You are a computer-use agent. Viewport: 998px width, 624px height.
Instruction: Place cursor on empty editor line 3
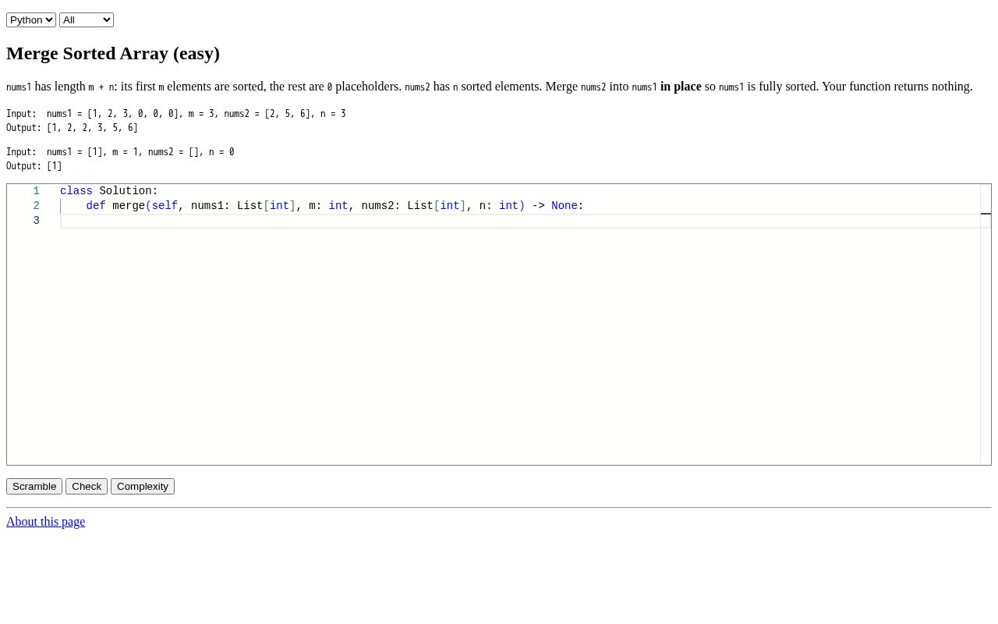520,221
